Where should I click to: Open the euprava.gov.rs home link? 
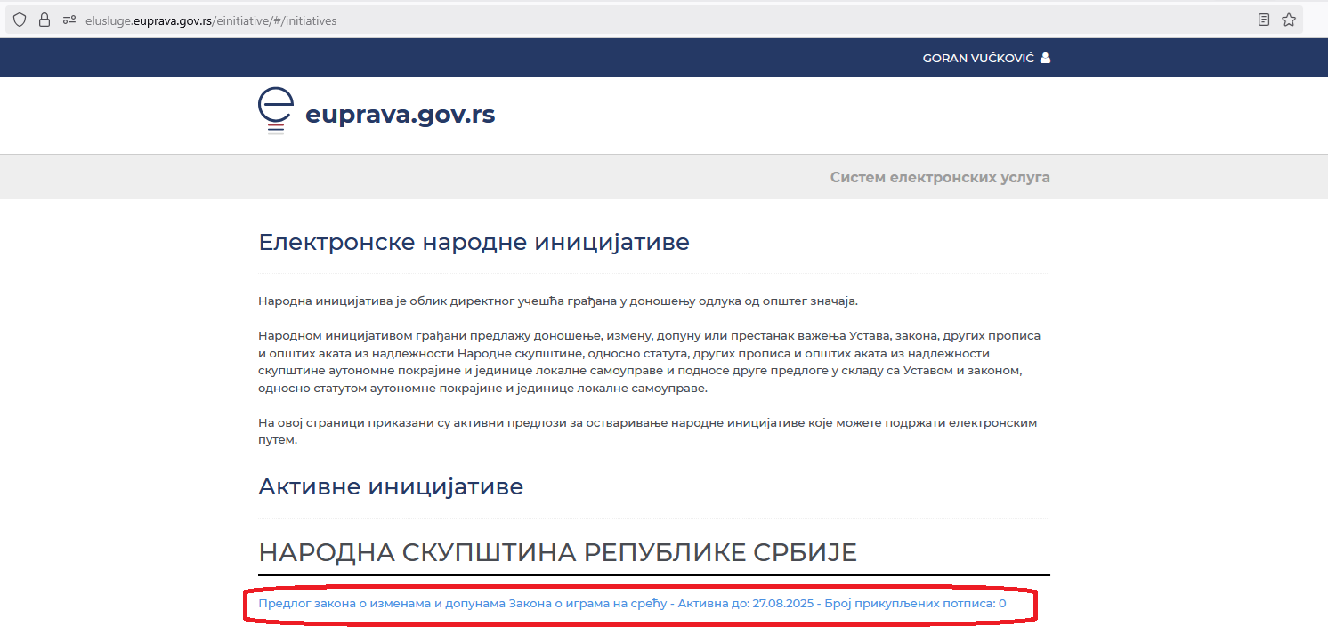[400, 115]
